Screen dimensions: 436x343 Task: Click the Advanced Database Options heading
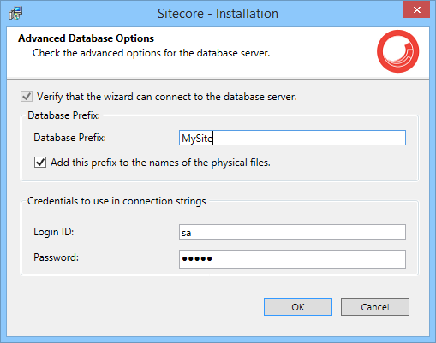coord(86,38)
